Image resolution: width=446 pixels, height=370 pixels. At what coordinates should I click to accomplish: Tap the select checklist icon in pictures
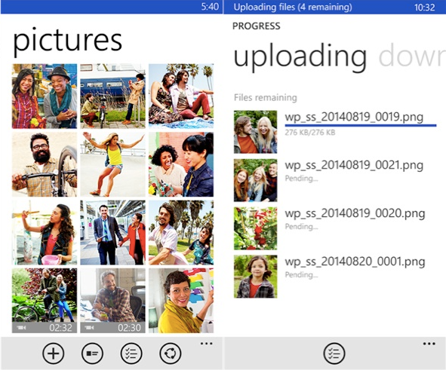click(x=131, y=353)
